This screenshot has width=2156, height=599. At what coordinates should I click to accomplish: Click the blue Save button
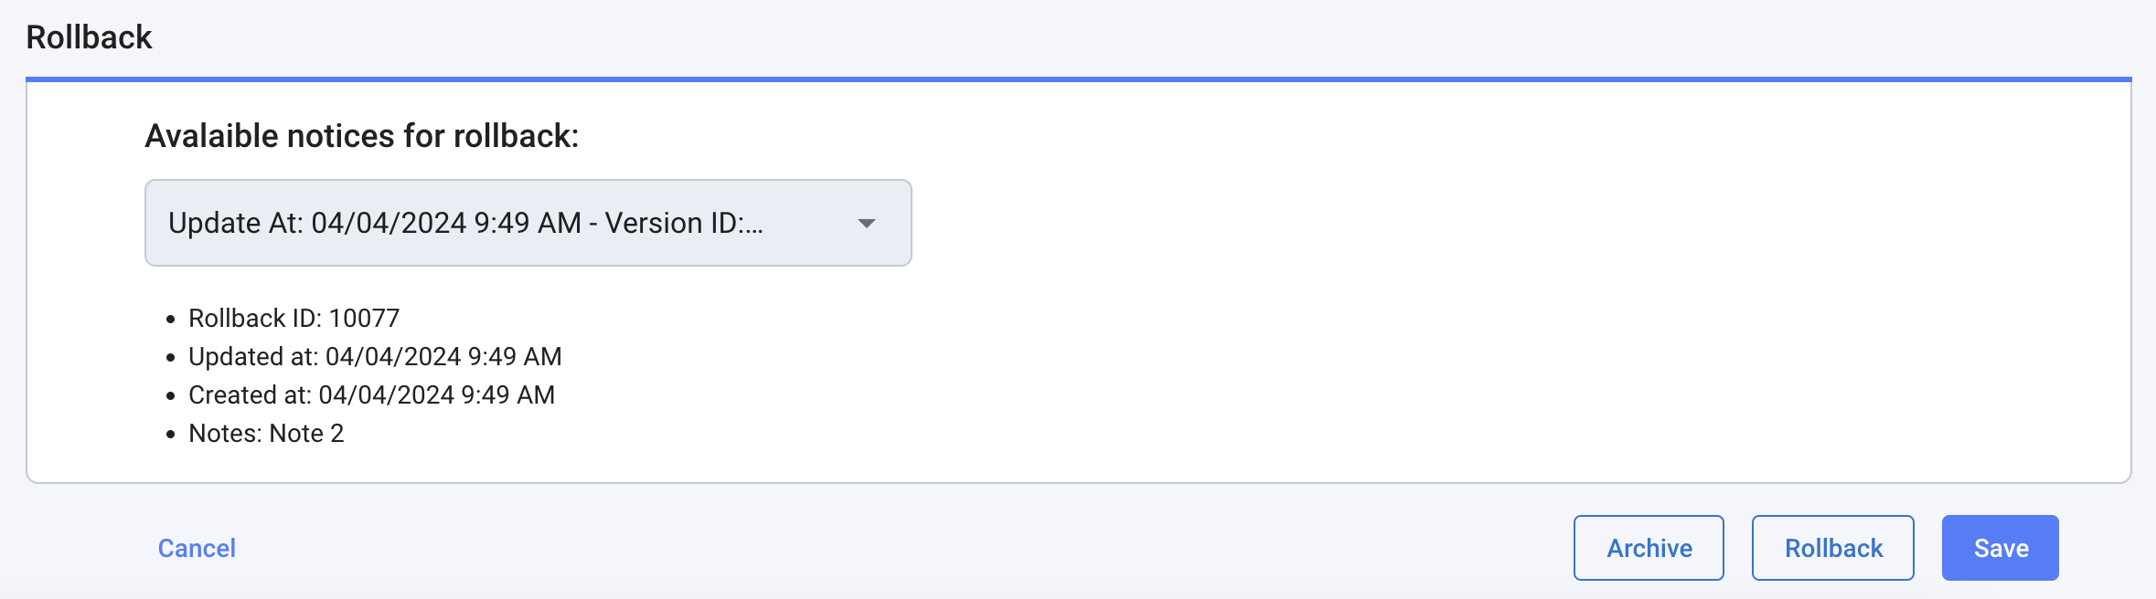click(x=2000, y=548)
